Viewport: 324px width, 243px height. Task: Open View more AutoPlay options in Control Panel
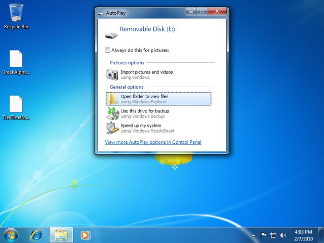point(153,142)
